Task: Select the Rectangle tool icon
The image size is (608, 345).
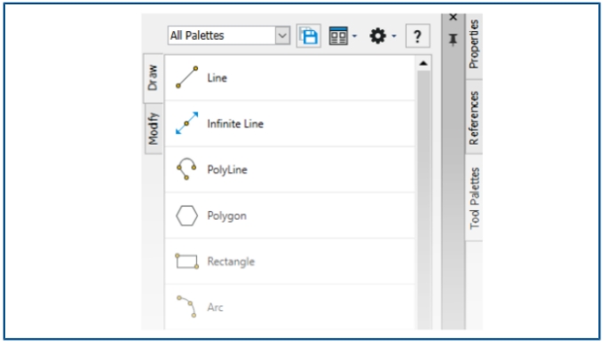Action: click(187, 262)
